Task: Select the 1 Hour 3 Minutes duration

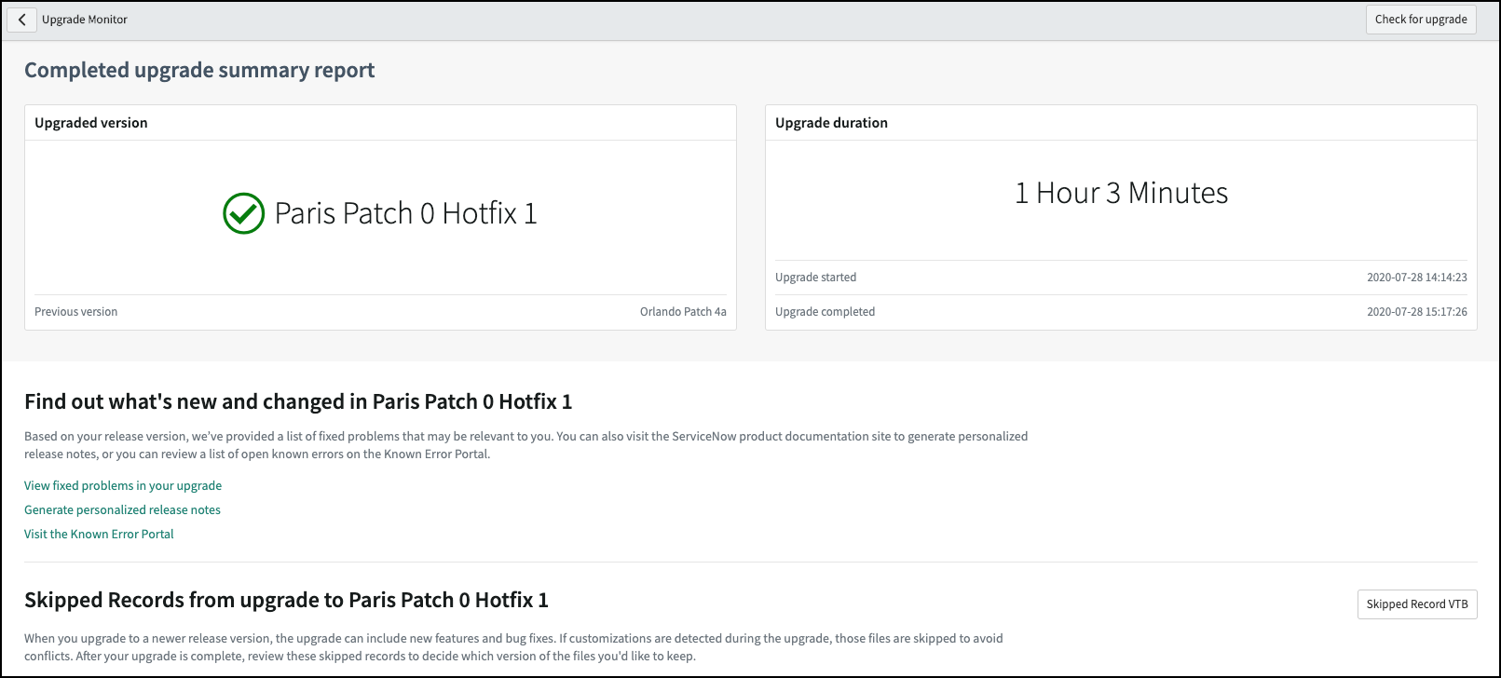Action: click(x=1122, y=193)
